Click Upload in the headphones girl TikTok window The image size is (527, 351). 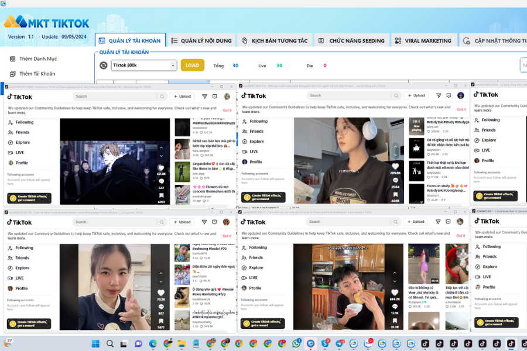(x=416, y=95)
